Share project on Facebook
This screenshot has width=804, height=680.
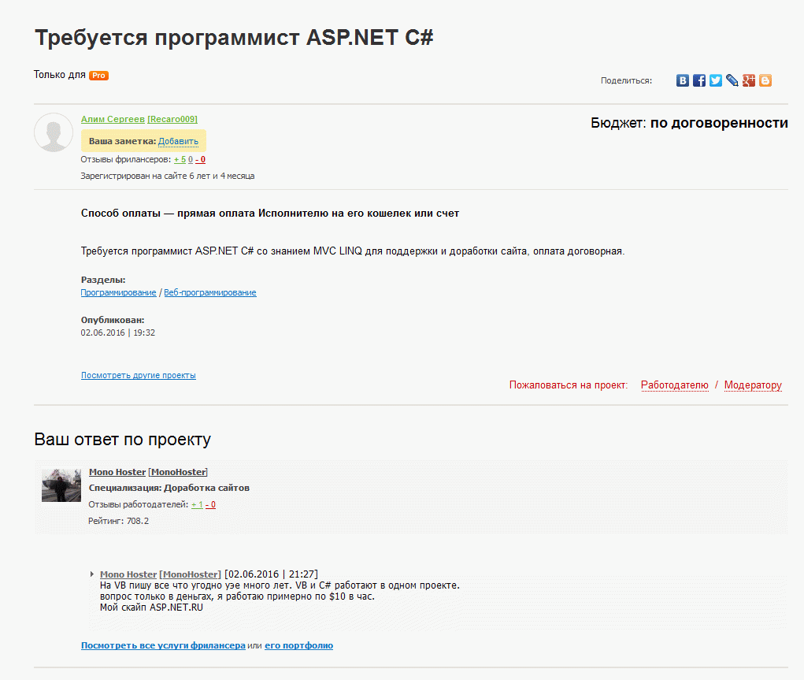coord(699,80)
